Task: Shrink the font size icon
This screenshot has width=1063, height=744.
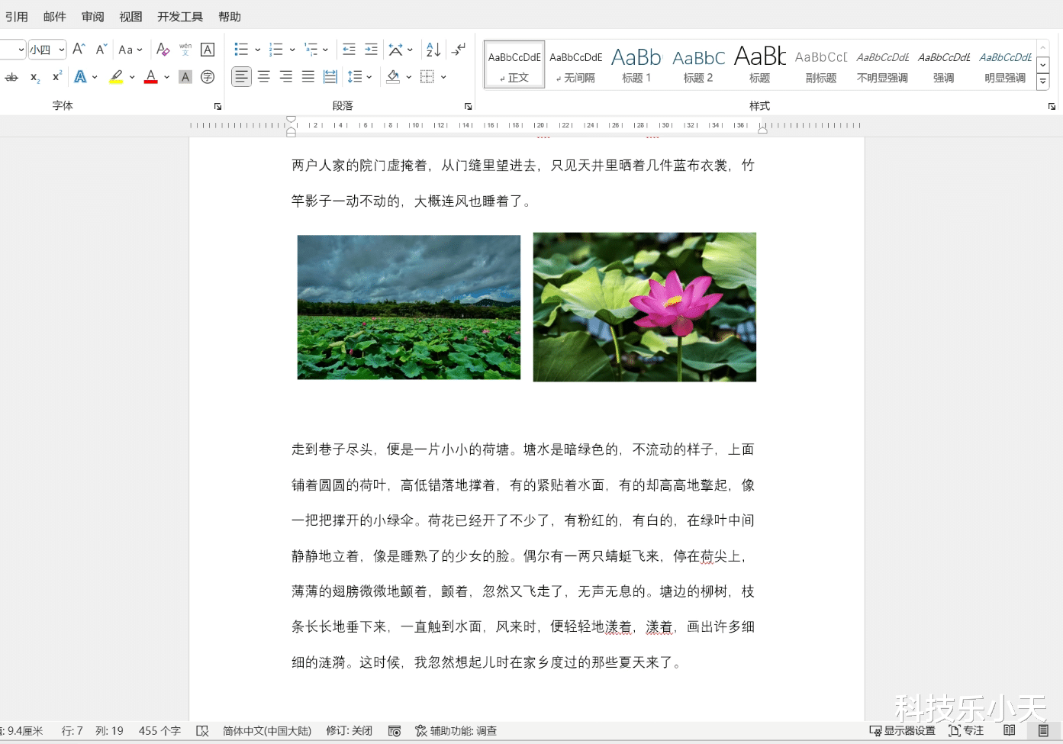Action: (101, 50)
